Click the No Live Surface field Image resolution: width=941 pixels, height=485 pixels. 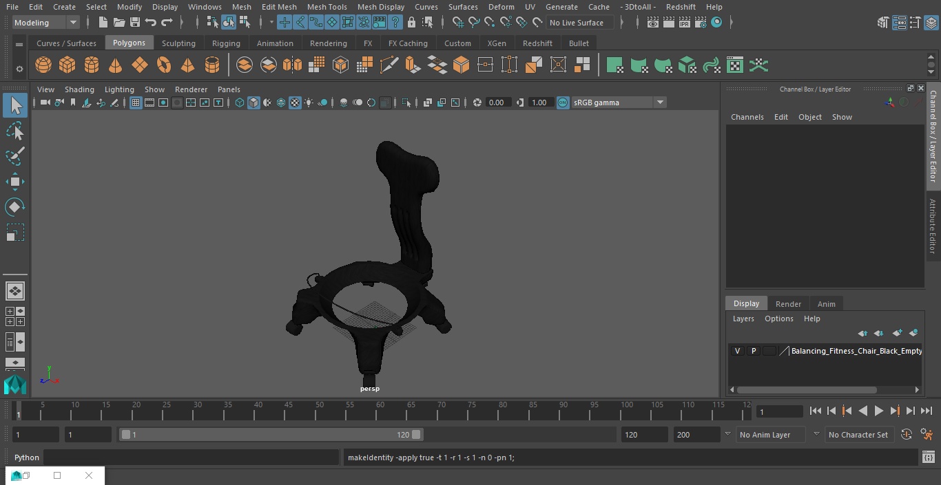[581, 23]
